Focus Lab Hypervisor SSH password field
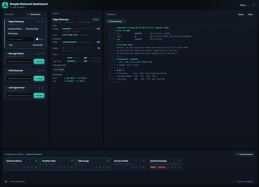 pos(20,96)
